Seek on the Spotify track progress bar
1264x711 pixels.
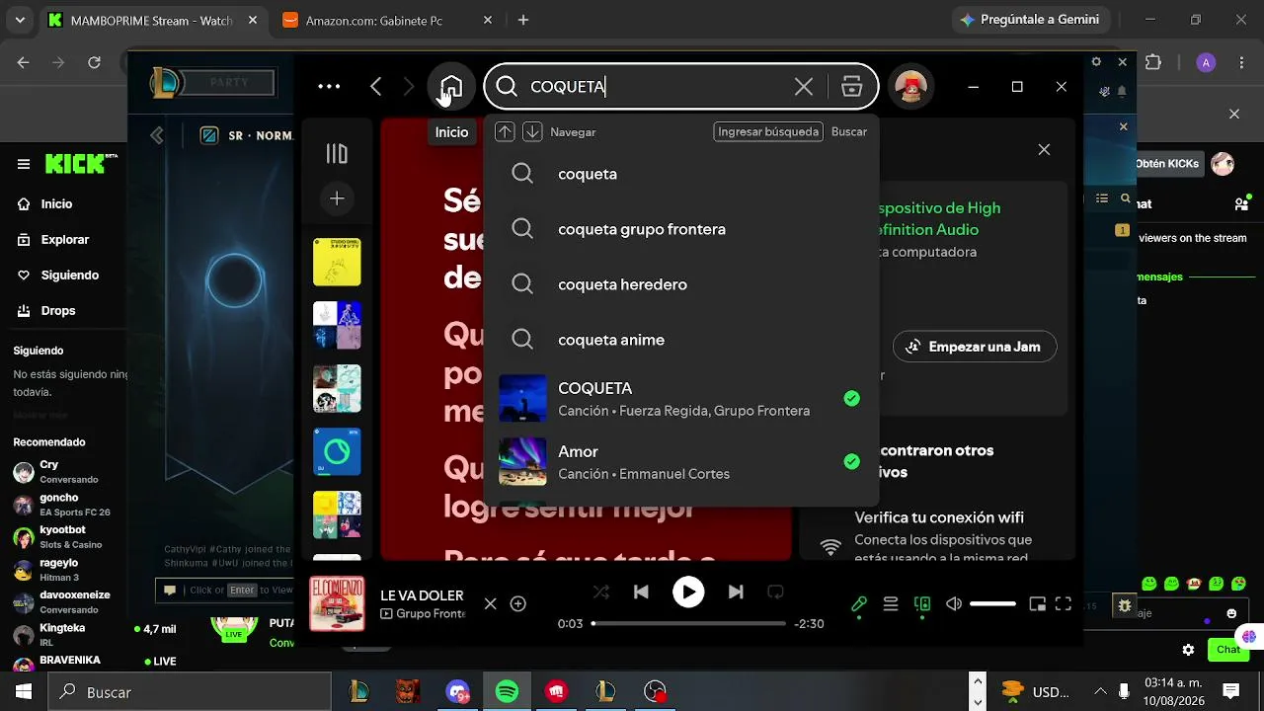coord(688,623)
